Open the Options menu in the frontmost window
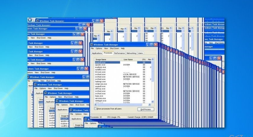The width and height of the screenshot is (253, 137). pos(99,48)
